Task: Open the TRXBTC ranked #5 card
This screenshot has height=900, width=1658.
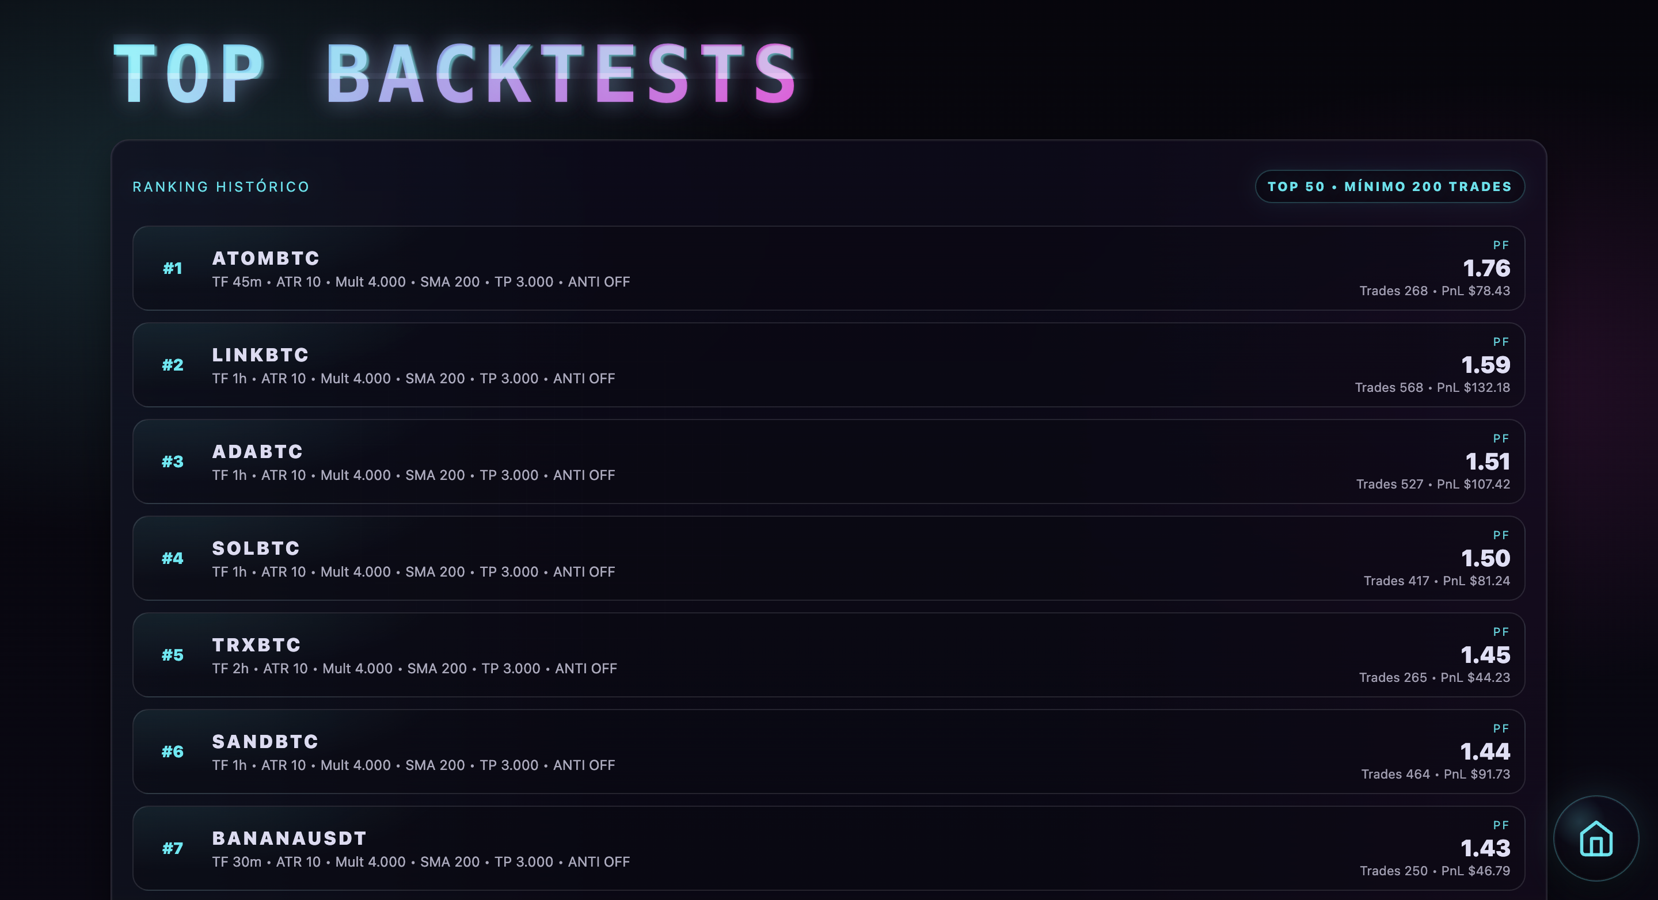Action: click(829, 655)
